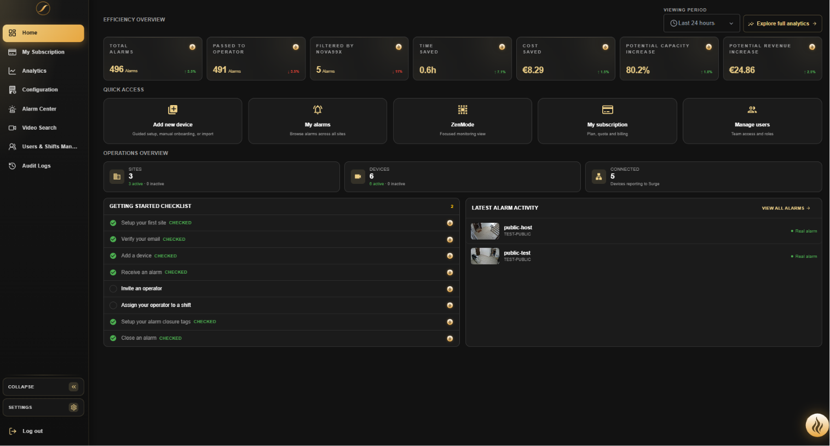Screen dimensions: 830x446
Task: Open Alarm Center in the sidebar
Action: (43, 109)
